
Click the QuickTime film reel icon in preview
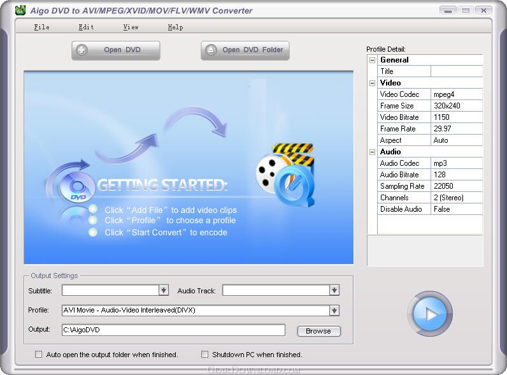click(x=286, y=175)
